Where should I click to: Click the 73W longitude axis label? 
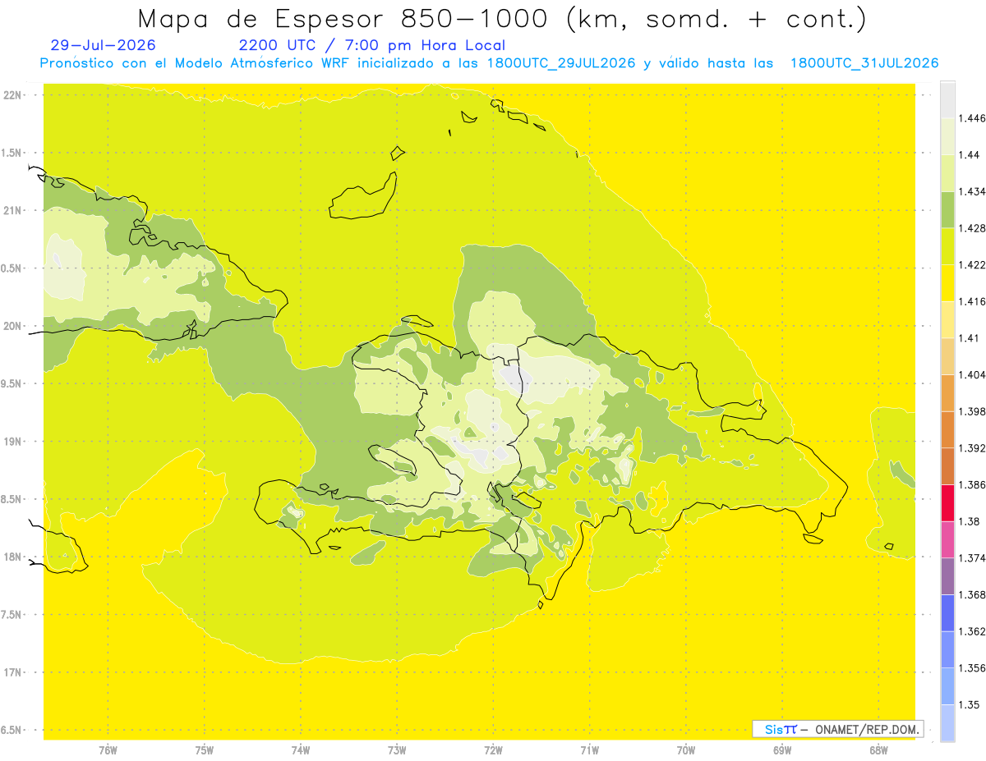pyautogui.click(x=397, y=750)
